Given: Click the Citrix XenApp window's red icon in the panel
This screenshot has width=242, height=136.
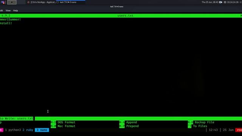Looking at the screenshot, I should tap(28, 2).
